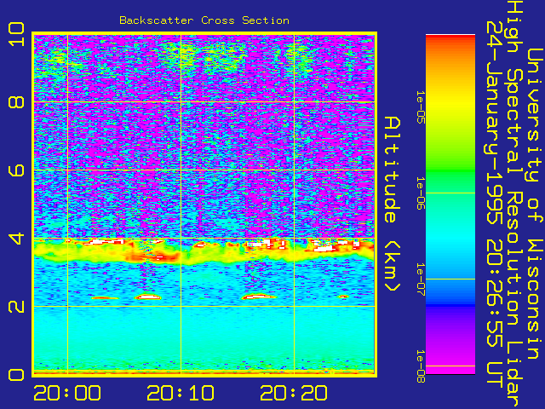
Task: Click the 'Backscatter Cross Section' title
Action: [204, 20]
